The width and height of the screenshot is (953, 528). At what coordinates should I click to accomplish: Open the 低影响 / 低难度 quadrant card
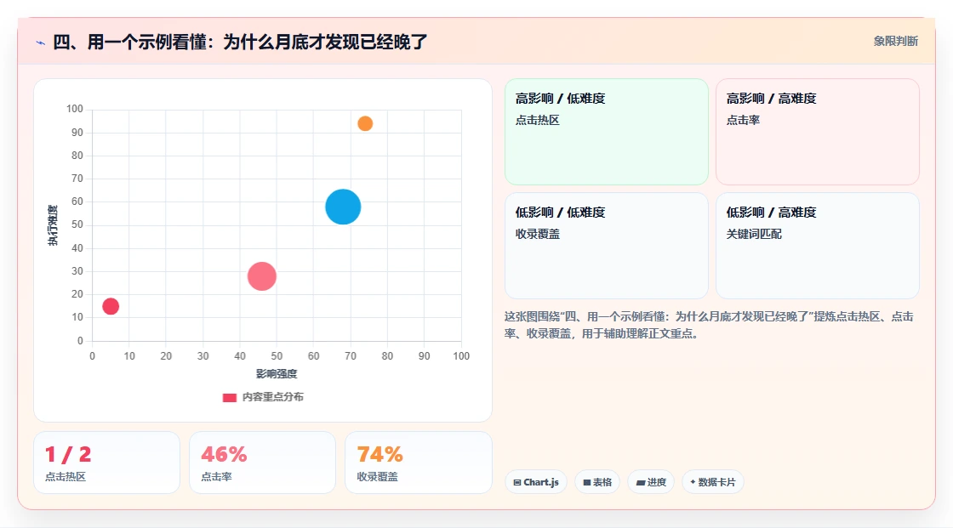coord(607,246)
